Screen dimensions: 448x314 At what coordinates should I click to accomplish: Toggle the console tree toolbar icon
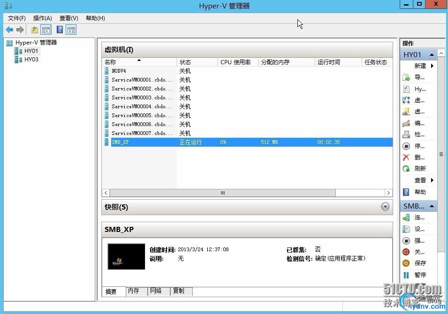pyautogui.click(x=46, y=30)
